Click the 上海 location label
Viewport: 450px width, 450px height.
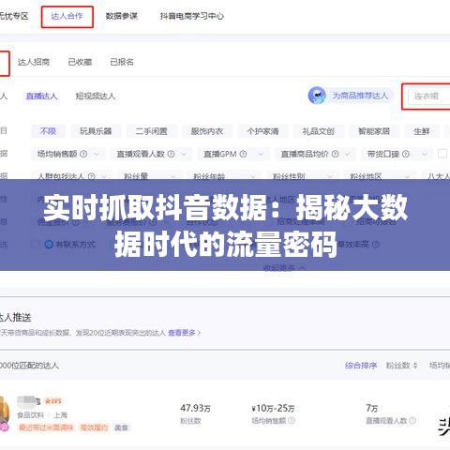60,415
